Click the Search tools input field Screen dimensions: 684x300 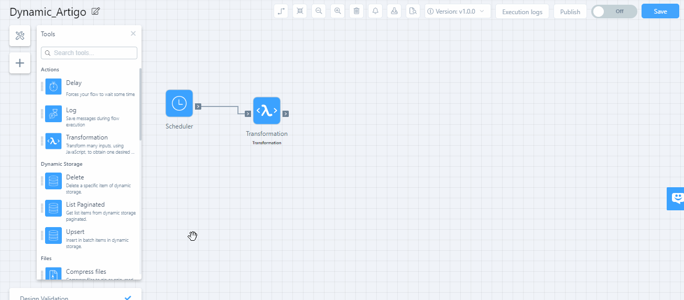[89, 53]
